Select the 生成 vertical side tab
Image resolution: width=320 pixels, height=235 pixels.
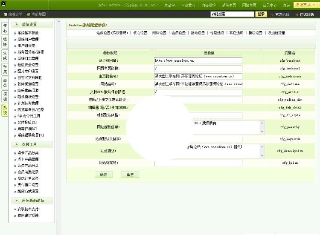pos(5,55)
